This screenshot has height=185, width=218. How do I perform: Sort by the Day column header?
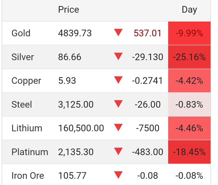(x=189, y=10)
